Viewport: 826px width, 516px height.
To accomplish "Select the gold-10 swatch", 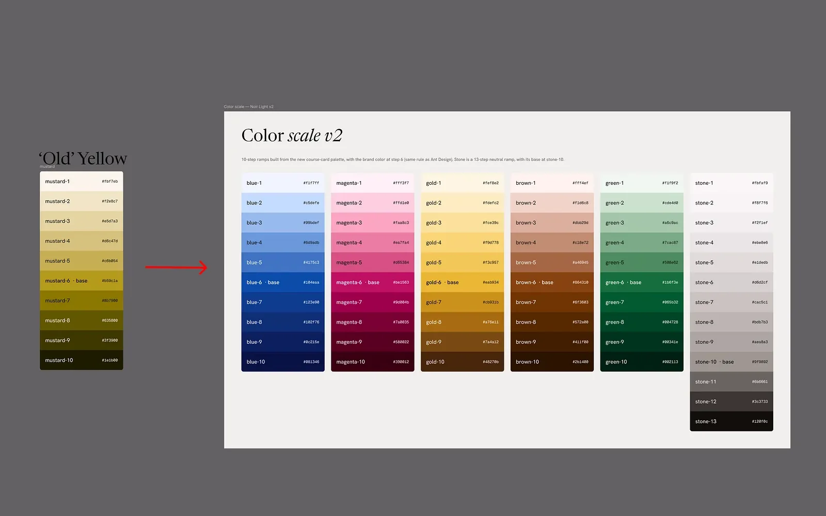I will (x=463, y=362).
